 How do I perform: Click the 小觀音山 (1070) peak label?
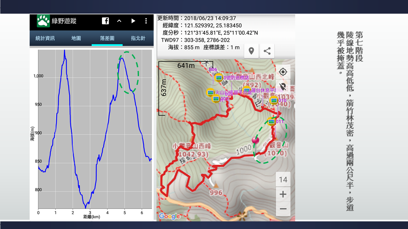click(276, 150)
